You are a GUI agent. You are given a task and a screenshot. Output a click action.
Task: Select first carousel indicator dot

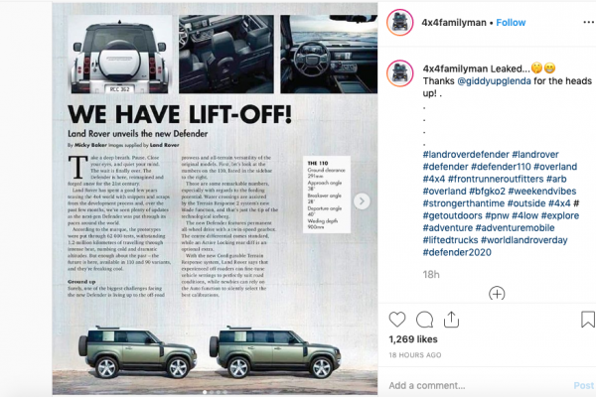(x=206, y=392)
